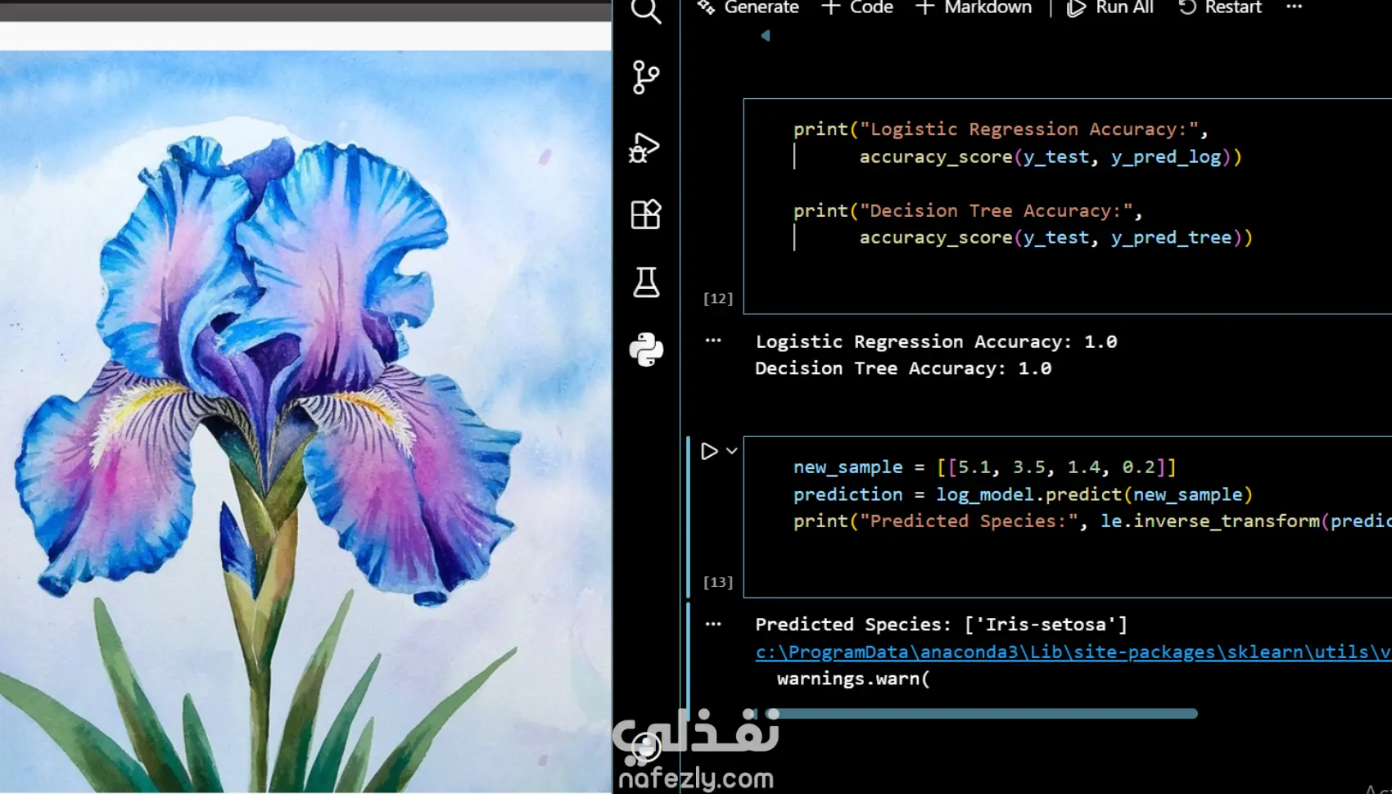Click the collapse arrow below the toolbar
Image resolution: width=1392 pixels, height=794 pixels.
coord(766,35)
